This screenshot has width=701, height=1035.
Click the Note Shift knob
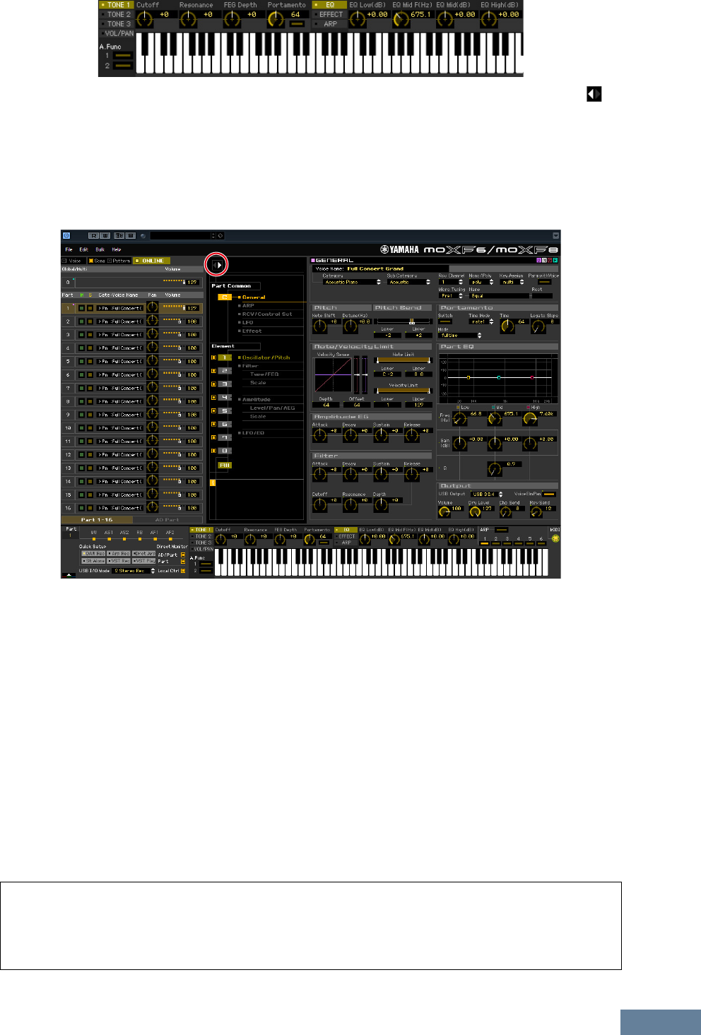pos(320,326)
